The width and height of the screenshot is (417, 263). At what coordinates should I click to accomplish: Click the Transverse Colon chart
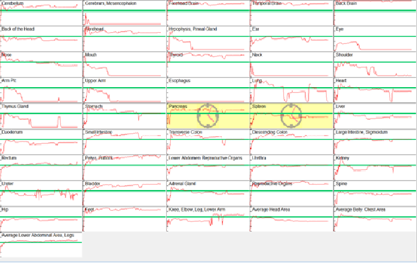[208, 142]
